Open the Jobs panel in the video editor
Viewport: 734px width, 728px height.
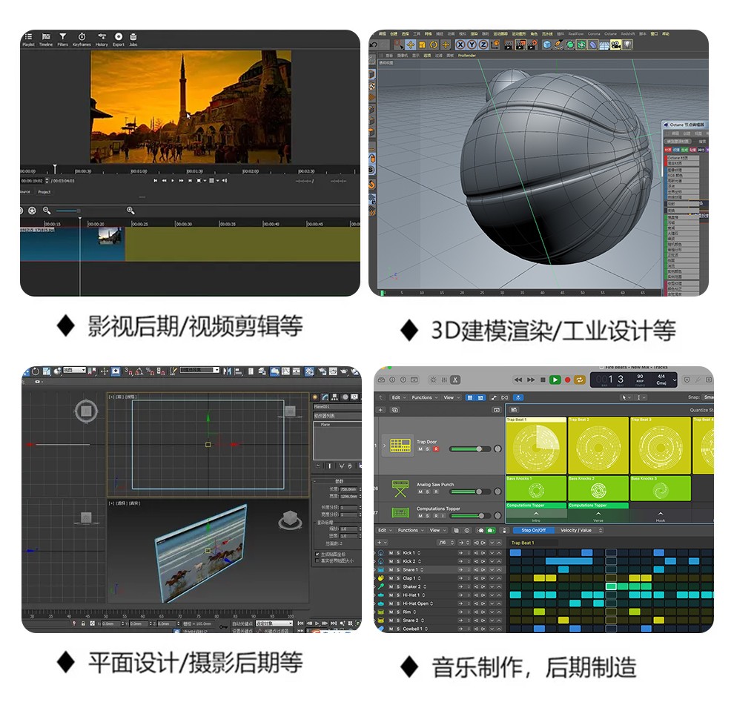point(133,39)
